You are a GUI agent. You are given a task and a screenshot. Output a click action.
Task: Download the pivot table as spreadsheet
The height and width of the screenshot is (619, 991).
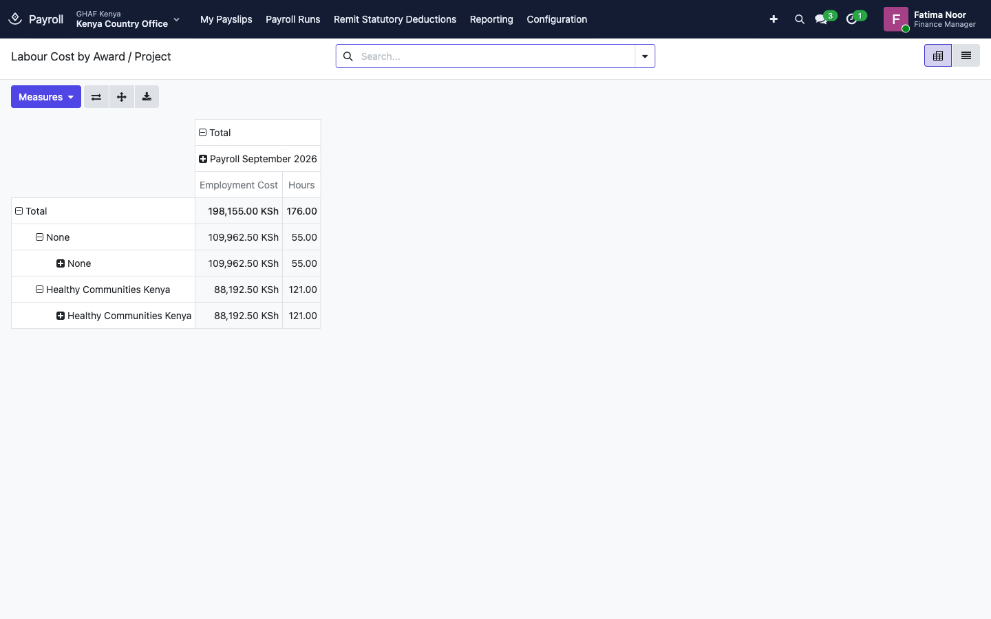point(147,97)
